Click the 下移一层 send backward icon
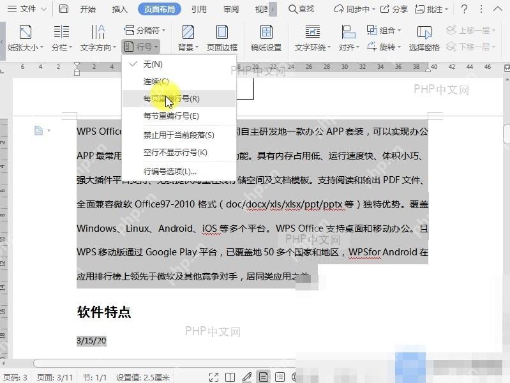This screenshot has height=383, width=510. [x=451, y=47]
